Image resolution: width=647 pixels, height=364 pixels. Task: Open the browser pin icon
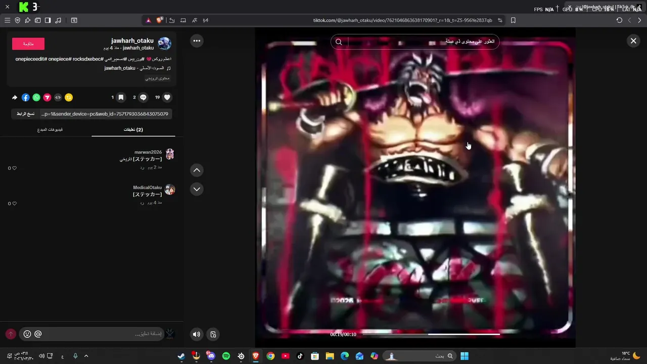click(28, 20)
